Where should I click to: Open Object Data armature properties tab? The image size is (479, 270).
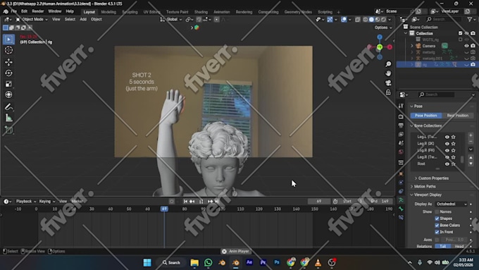click(401, 200)
